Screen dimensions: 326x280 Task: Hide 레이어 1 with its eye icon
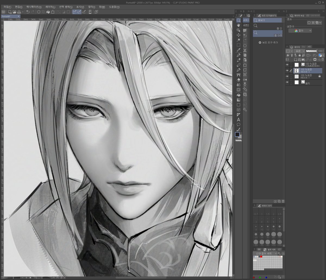[x=287, y=76]
